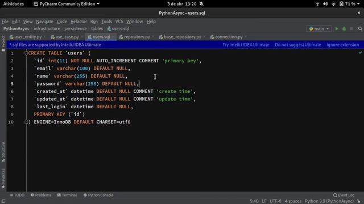Collapse the CREATE TABLE fold marker on line 1
364x204 pixels.
click(26, 53)
